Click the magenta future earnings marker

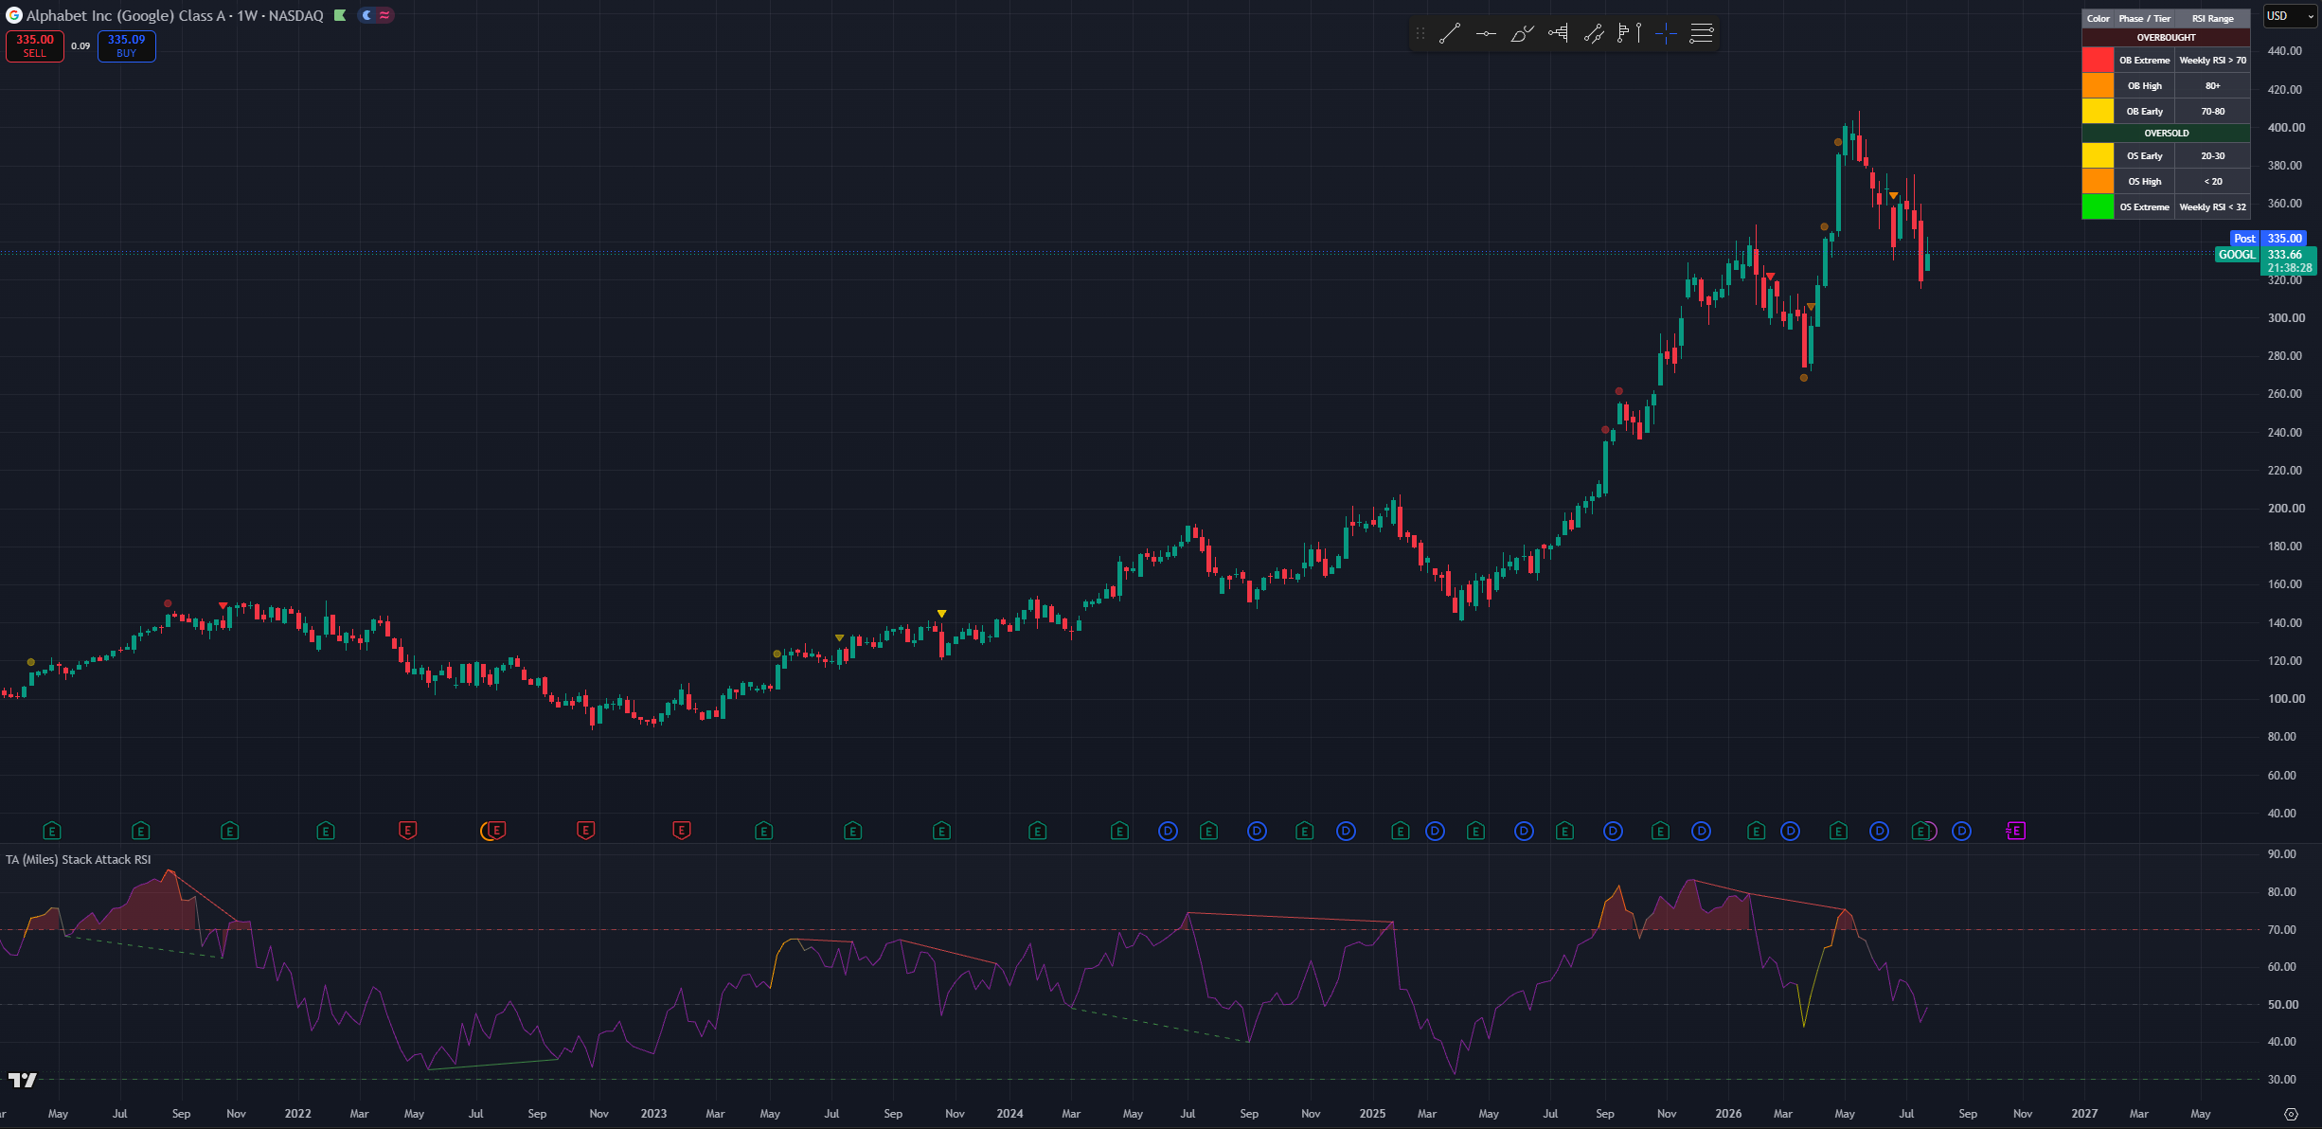point(2015,831)
